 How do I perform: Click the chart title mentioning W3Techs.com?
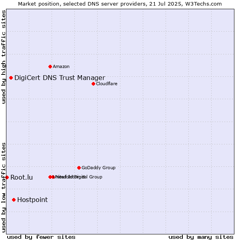tap(120, 4)
